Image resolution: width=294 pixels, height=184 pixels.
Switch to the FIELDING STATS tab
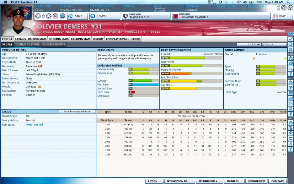coord(81,39)
